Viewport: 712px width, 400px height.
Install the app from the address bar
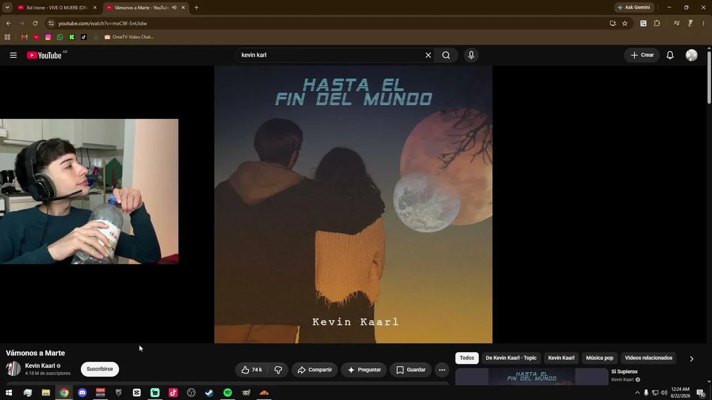(x=612, y=23)
